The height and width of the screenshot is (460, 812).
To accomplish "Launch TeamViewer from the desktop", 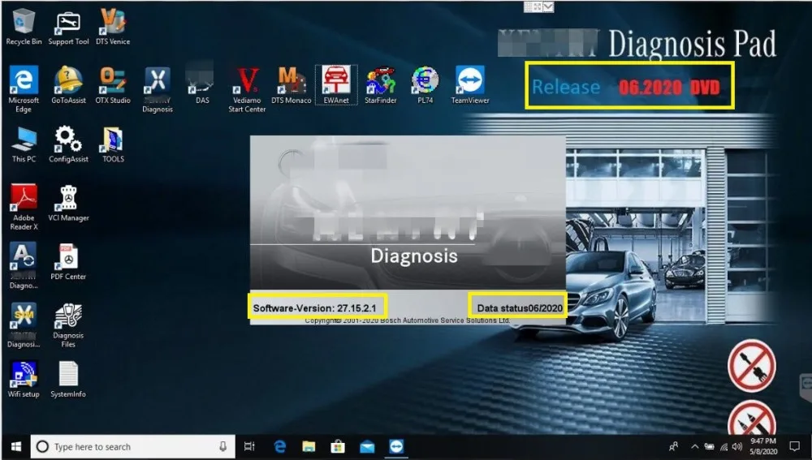I will (x=469, y=85).
